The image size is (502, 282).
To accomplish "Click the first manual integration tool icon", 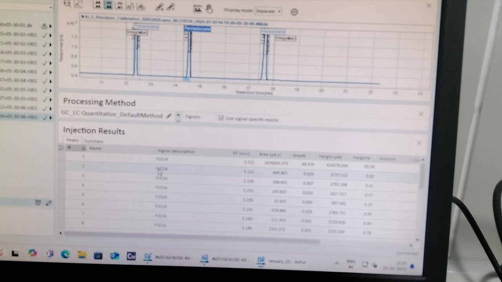I will (159, 7).
